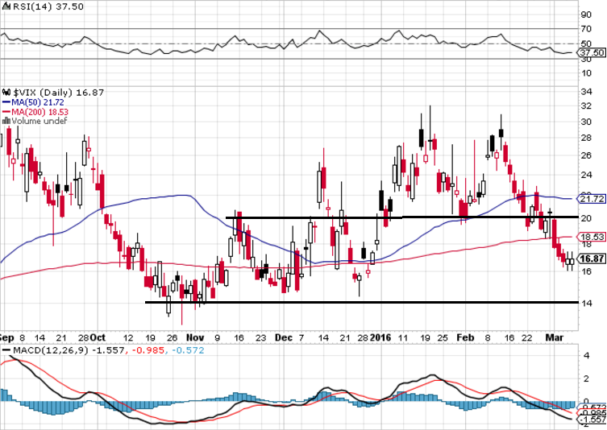Click the blue MA(50) legend line marker

click(6, 102)
